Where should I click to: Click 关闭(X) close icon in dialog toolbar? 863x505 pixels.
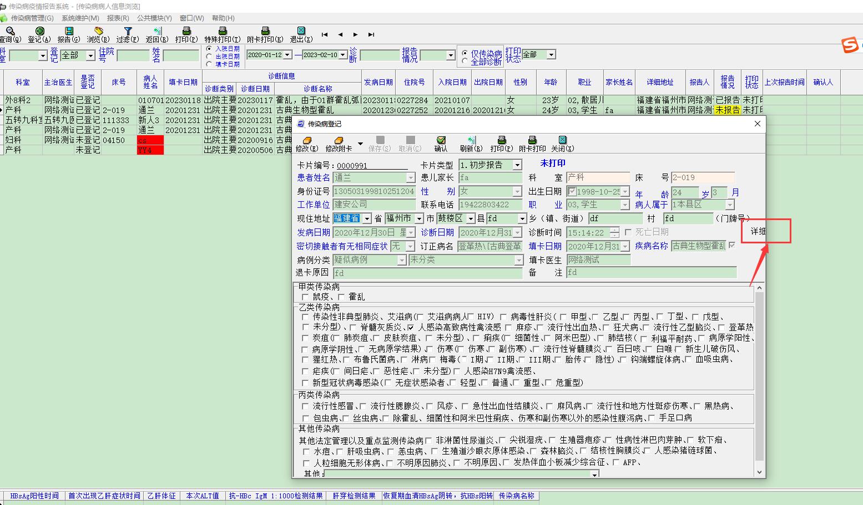point(563,140)
